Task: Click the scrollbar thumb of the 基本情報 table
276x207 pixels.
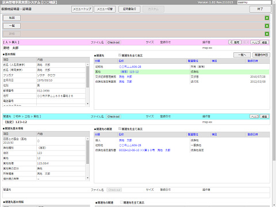Action: (87, 76)
